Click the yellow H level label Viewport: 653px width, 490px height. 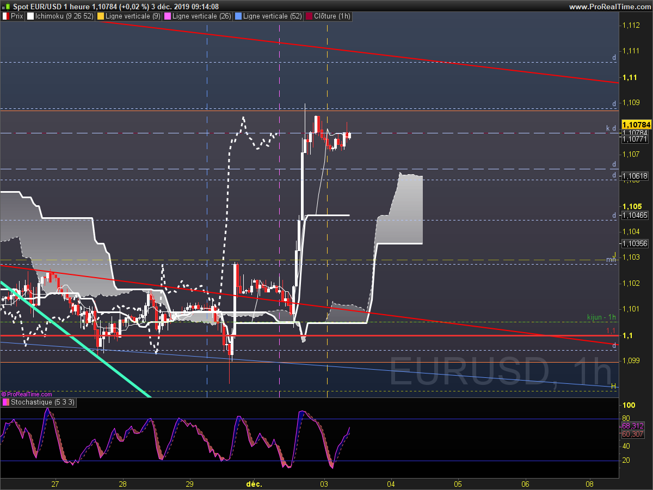tap(613, 386)
